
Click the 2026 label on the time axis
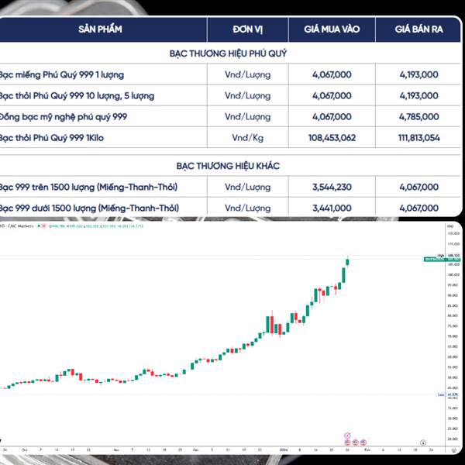pos(284,449)
